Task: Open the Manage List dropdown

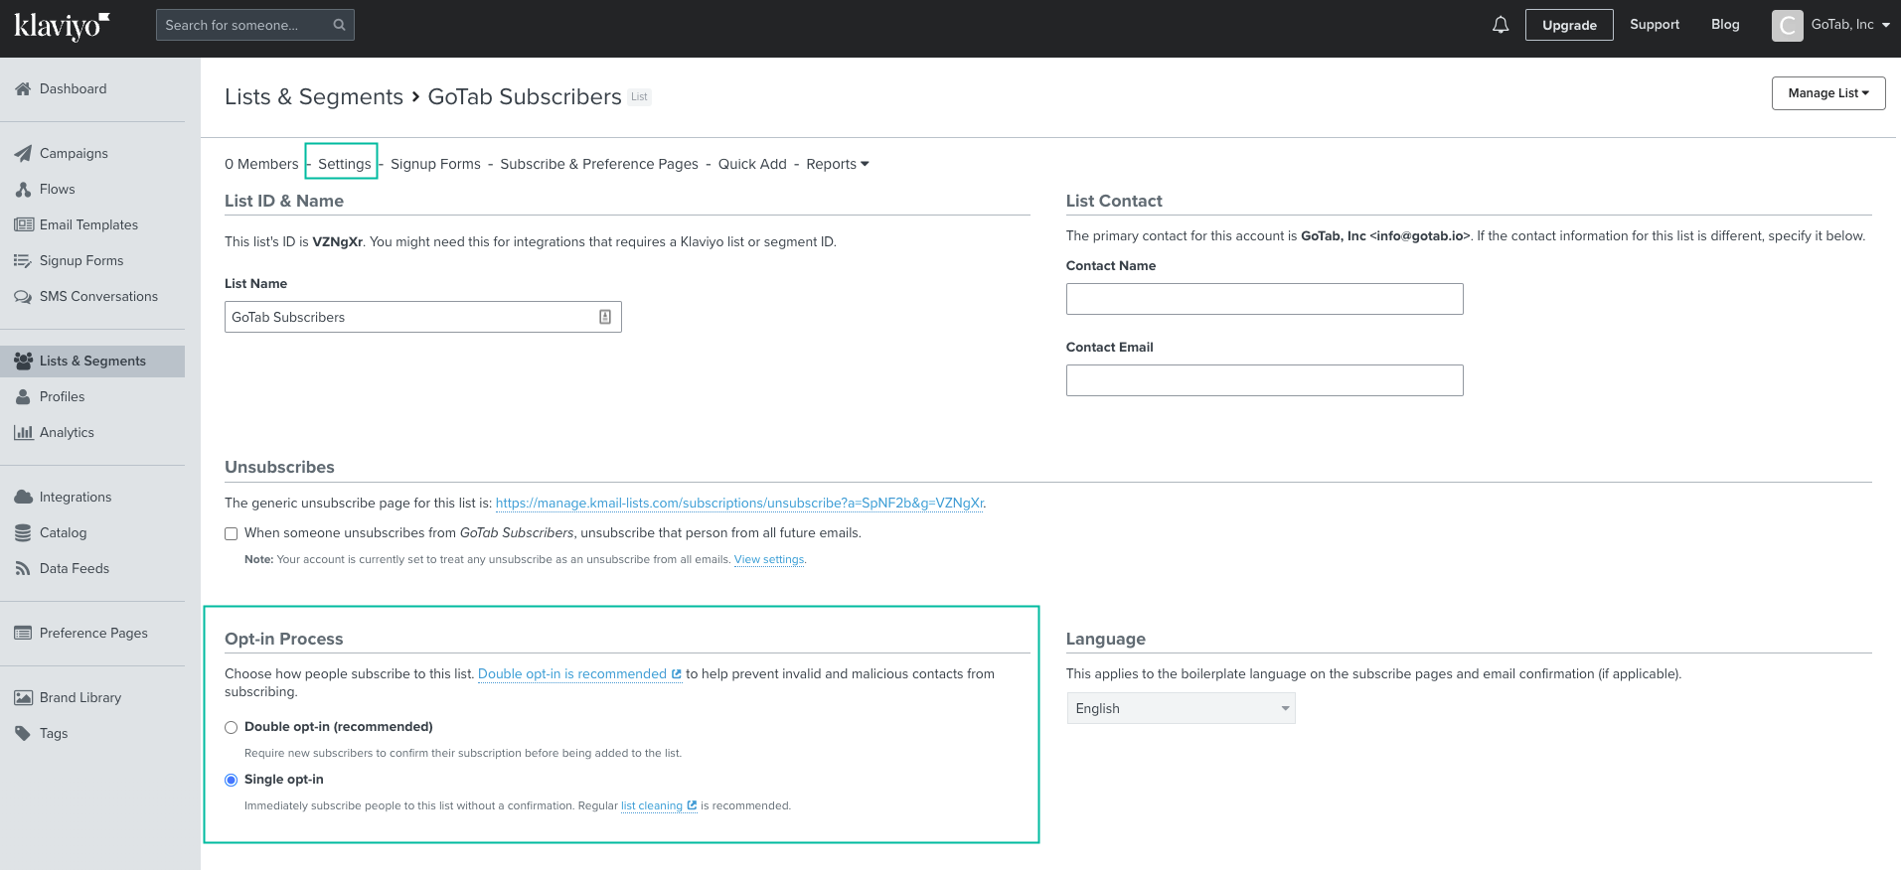Action: pos(1827,93)
